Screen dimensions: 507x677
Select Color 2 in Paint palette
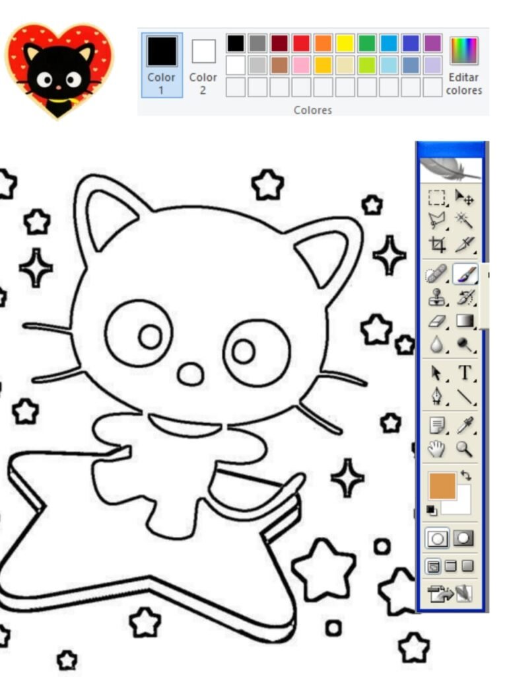203,65
